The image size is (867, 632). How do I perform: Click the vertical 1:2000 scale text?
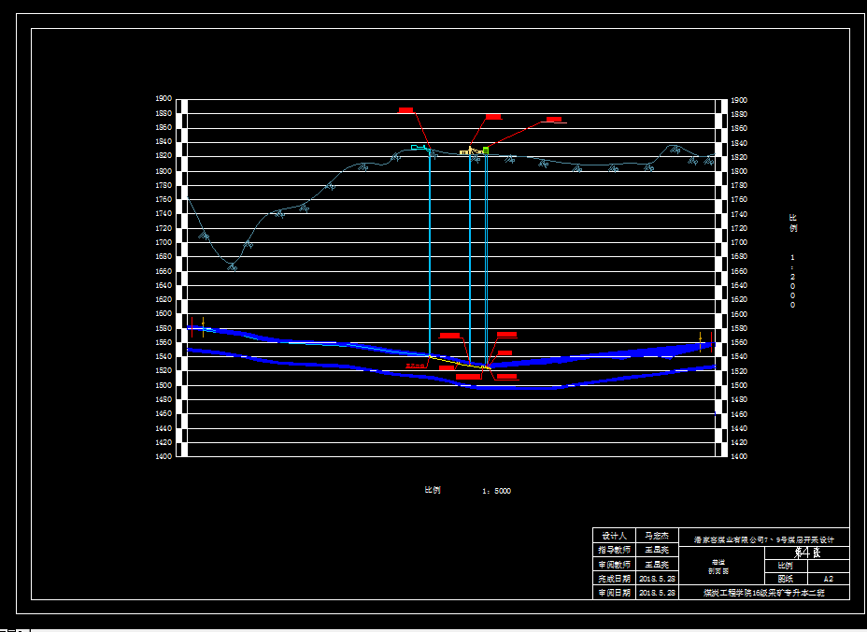coord(793,281)
